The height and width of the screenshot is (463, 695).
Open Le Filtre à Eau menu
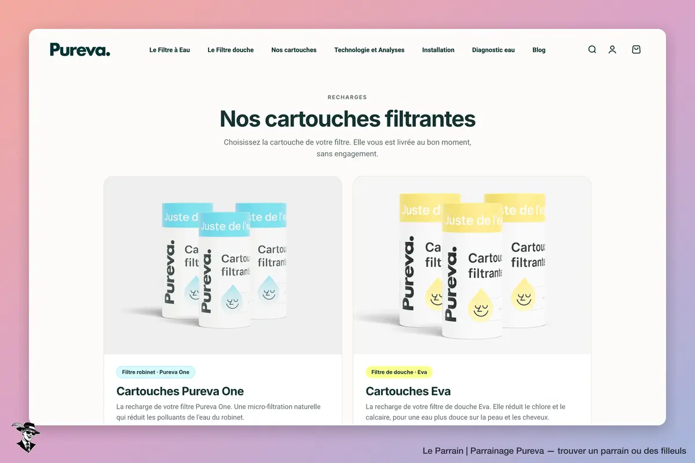170,50
